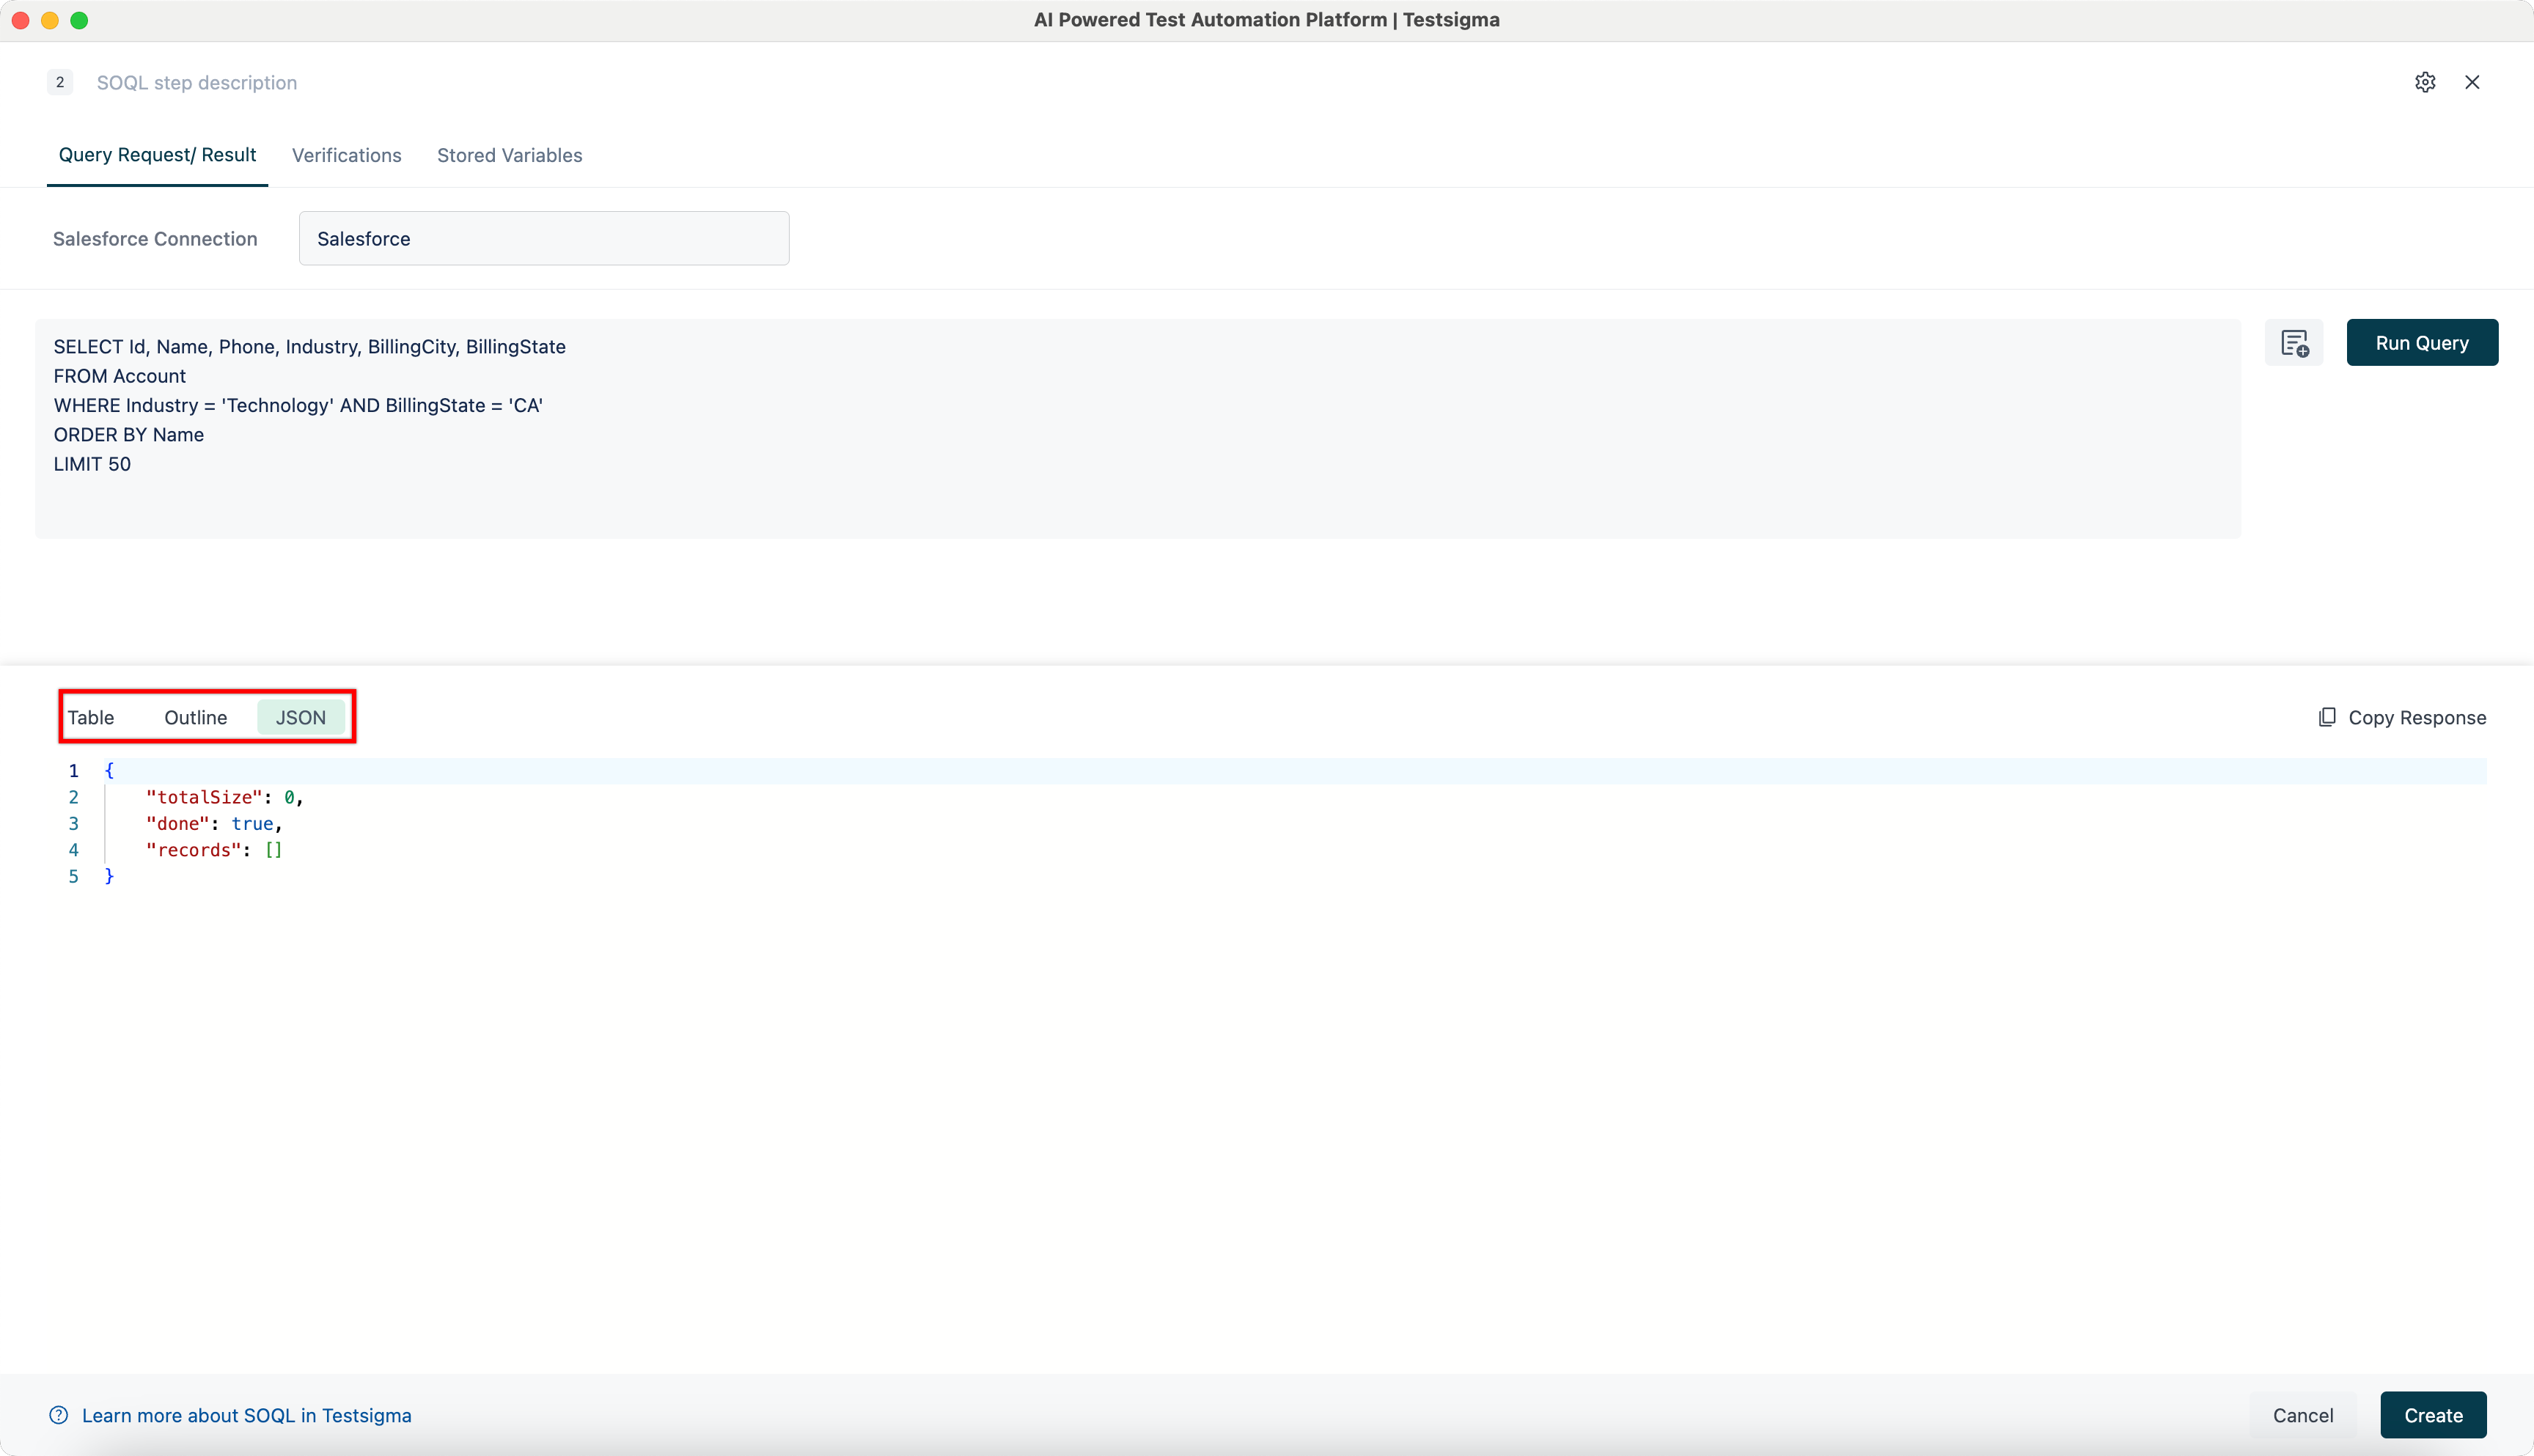Select the Query Request/Result tab
This screenshot has height=1456, width=2534.
coord(156,155)
